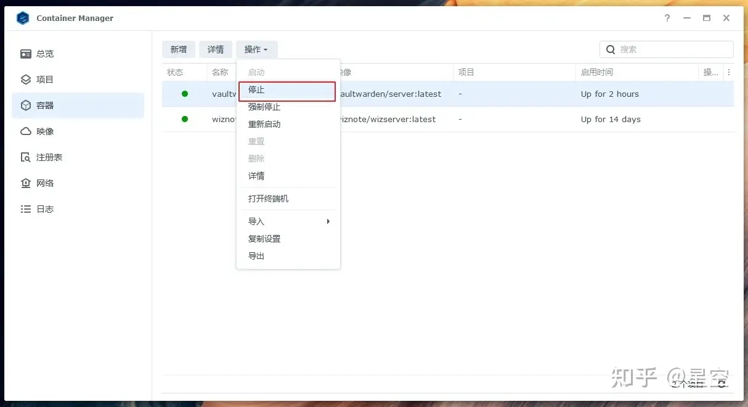
Task: Click the green status dot of wiznote container
Action: pyautogui.click(x=185, y=119)
